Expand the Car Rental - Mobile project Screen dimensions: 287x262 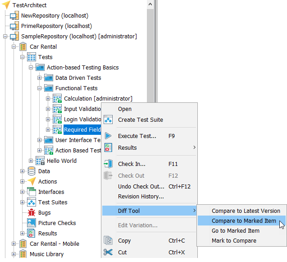tap(14, 244)
